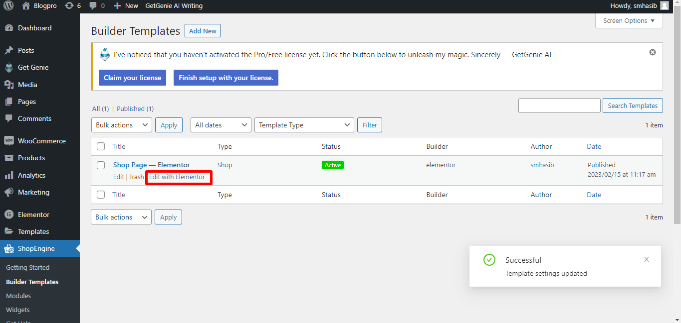Click top Apply button
This screenshot has height=323, width=681.
169,125
